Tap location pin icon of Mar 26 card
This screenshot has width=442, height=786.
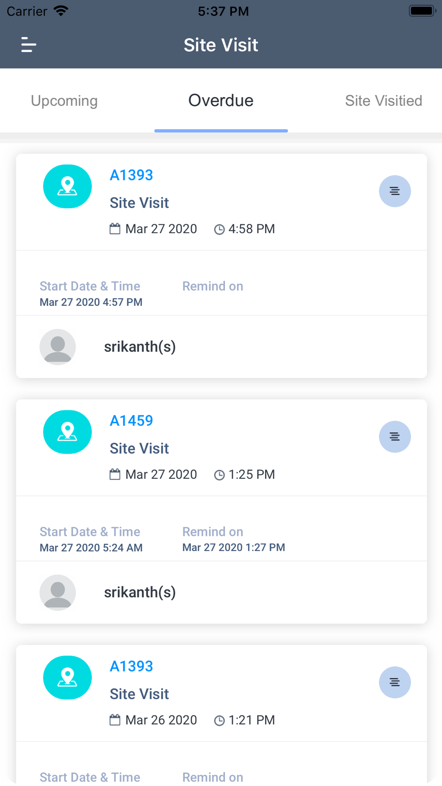point(67,678)
